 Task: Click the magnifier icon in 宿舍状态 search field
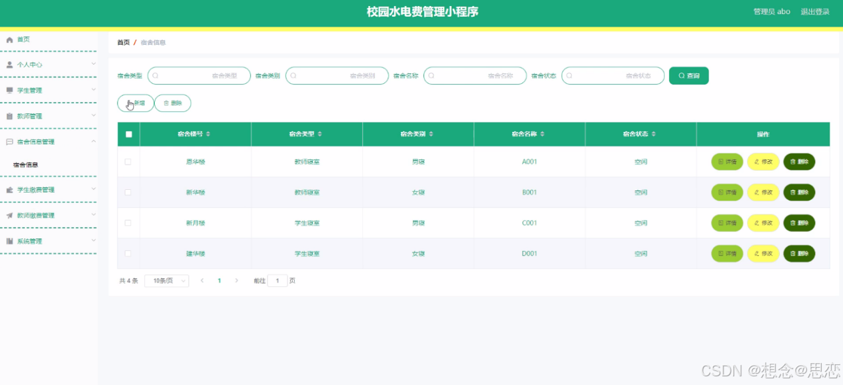(x=570, y=76)
